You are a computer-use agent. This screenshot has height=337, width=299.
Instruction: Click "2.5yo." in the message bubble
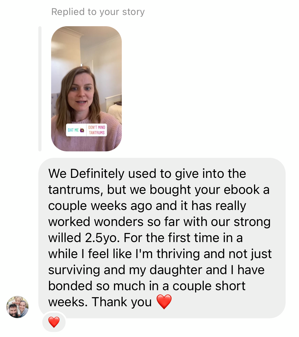[103, 238]
